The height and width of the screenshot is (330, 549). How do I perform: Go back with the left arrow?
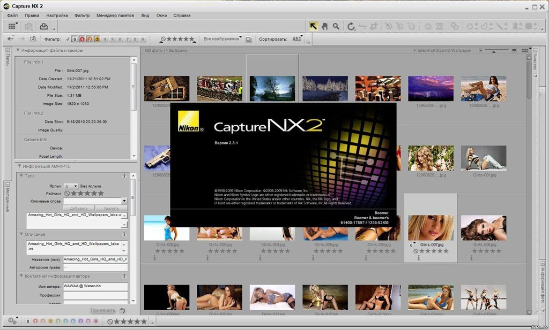(x=11, y=39)
